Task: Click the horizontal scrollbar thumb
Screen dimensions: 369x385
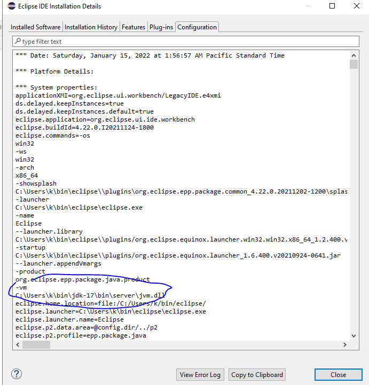Action: coord(36,344)
